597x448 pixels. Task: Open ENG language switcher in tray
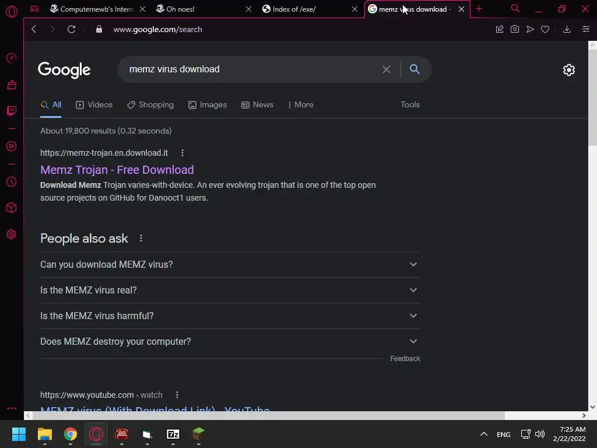coord(503,434)
